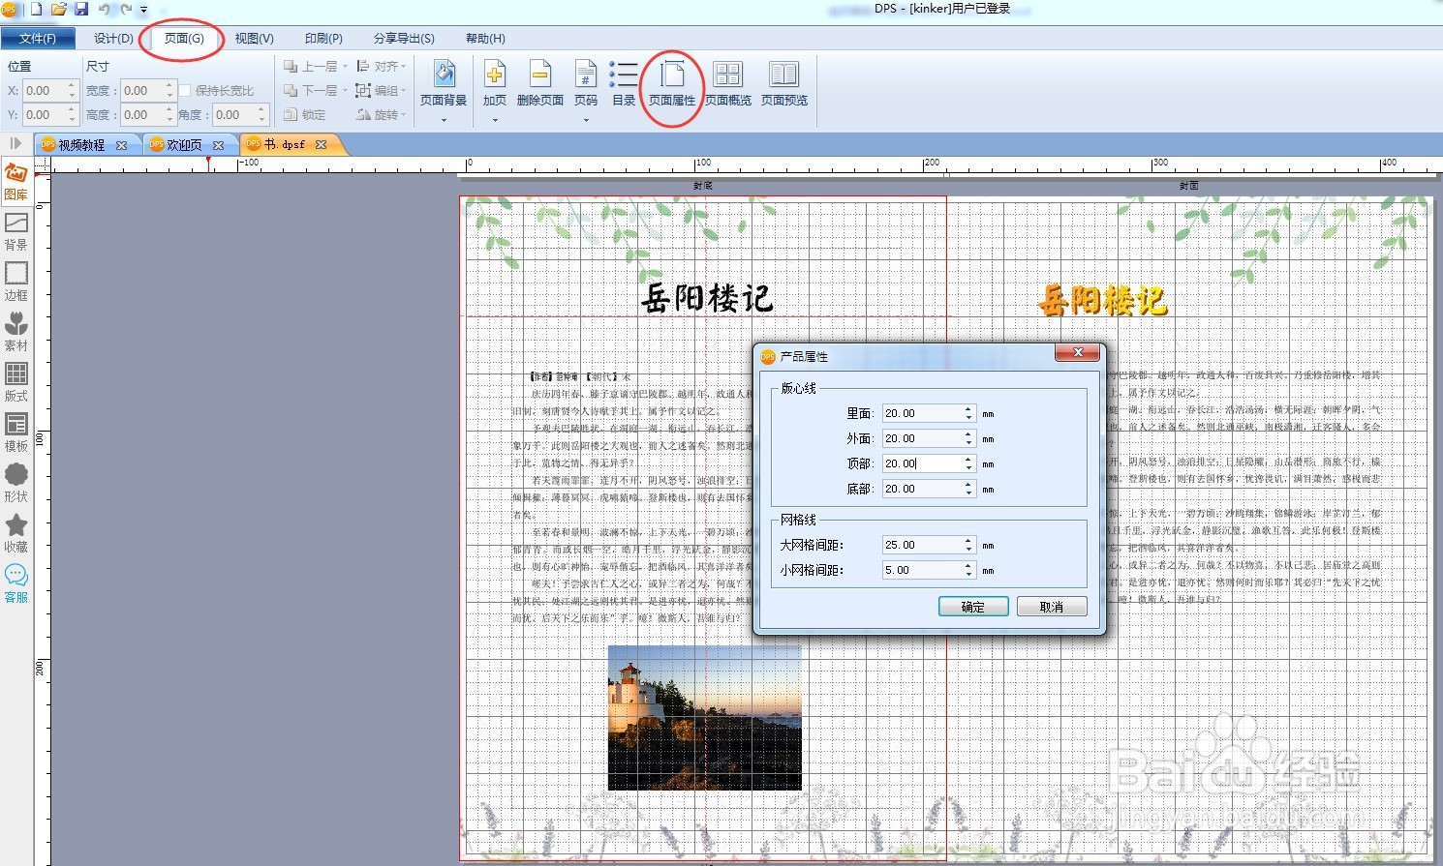Open the 图库 gallery sidebar panel

click(x=16, y=182)
